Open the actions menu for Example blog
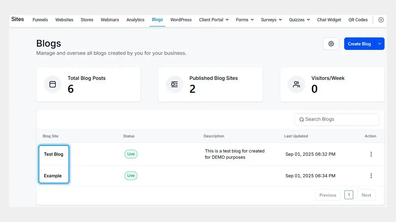 tap(371, 176)
